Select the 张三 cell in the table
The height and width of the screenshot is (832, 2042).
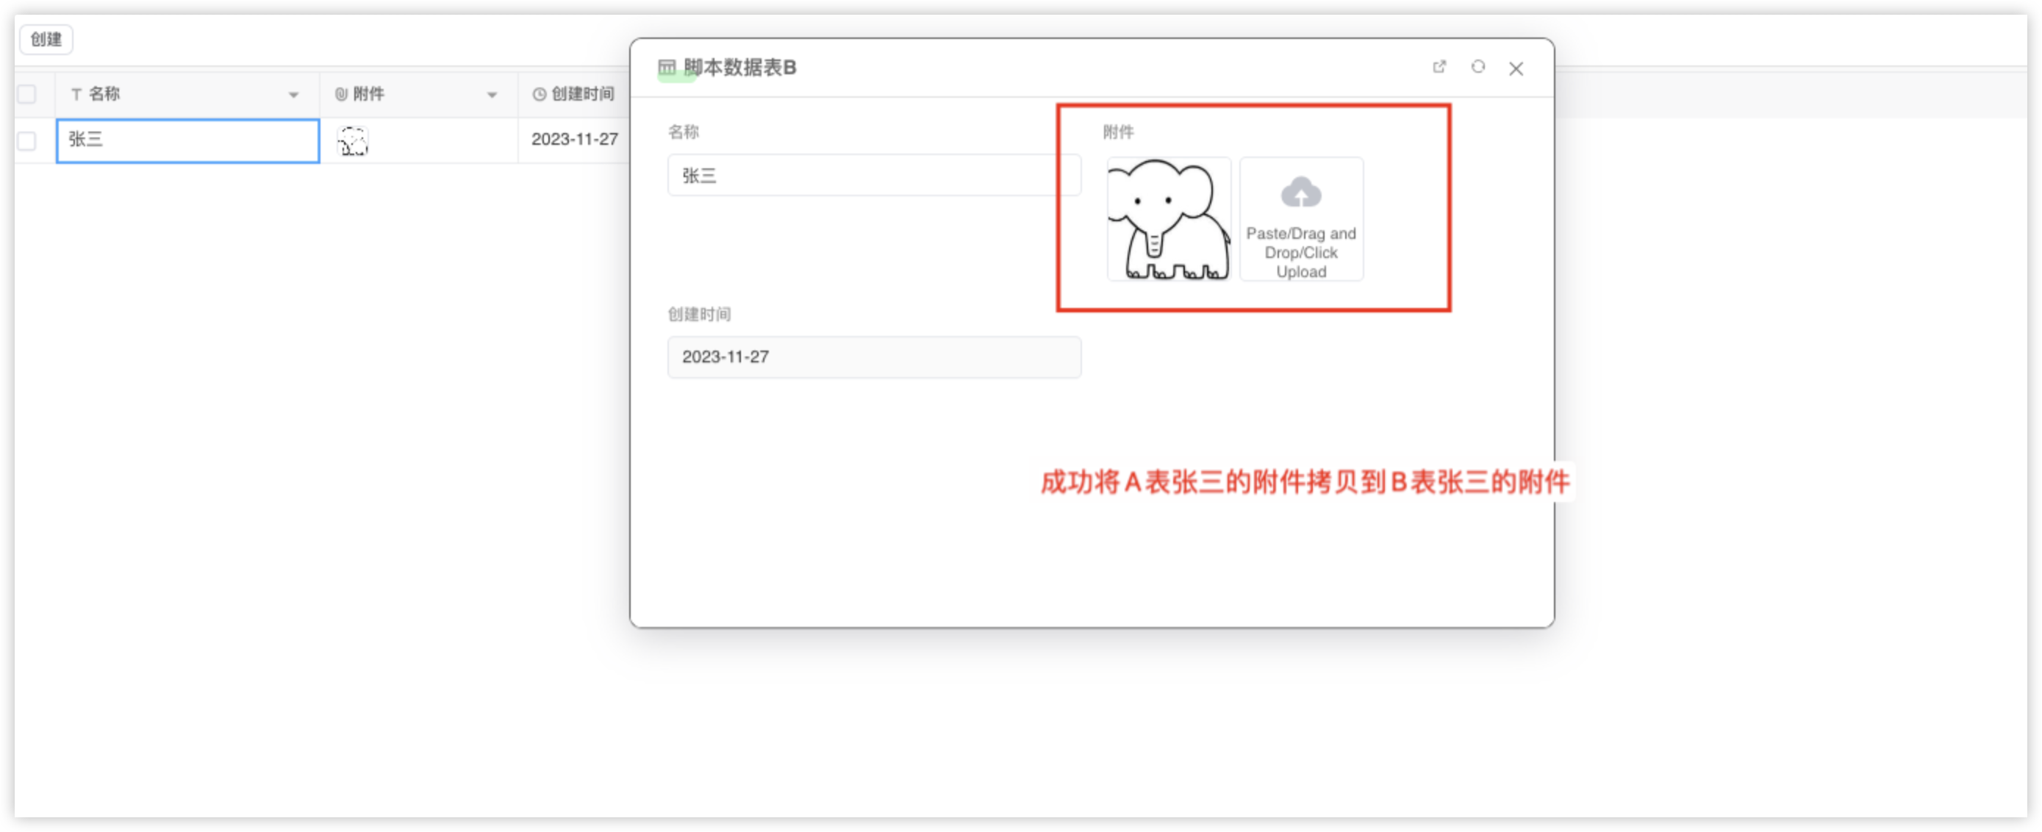click(x=188, y=140)
